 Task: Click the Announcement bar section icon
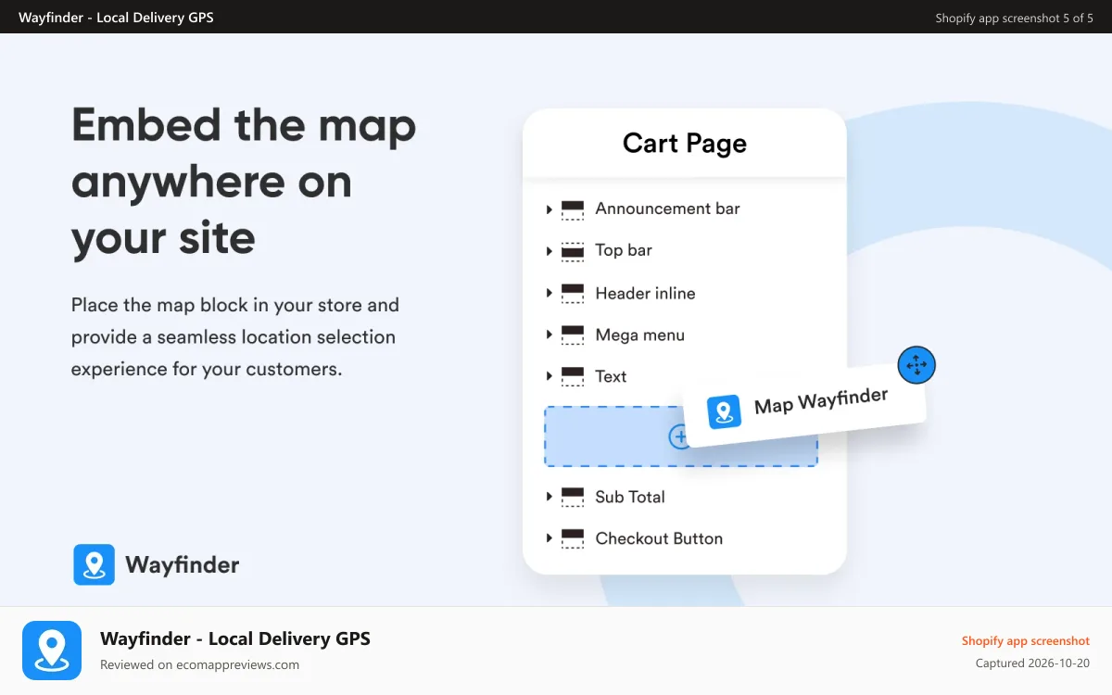point(573,209)
